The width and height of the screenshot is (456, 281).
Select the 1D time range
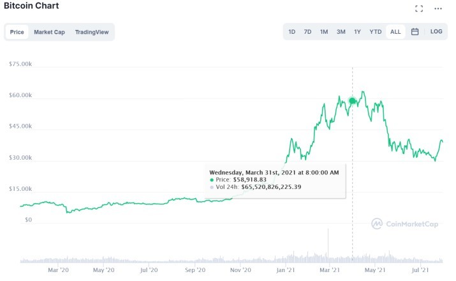click(x=291, y=32)
